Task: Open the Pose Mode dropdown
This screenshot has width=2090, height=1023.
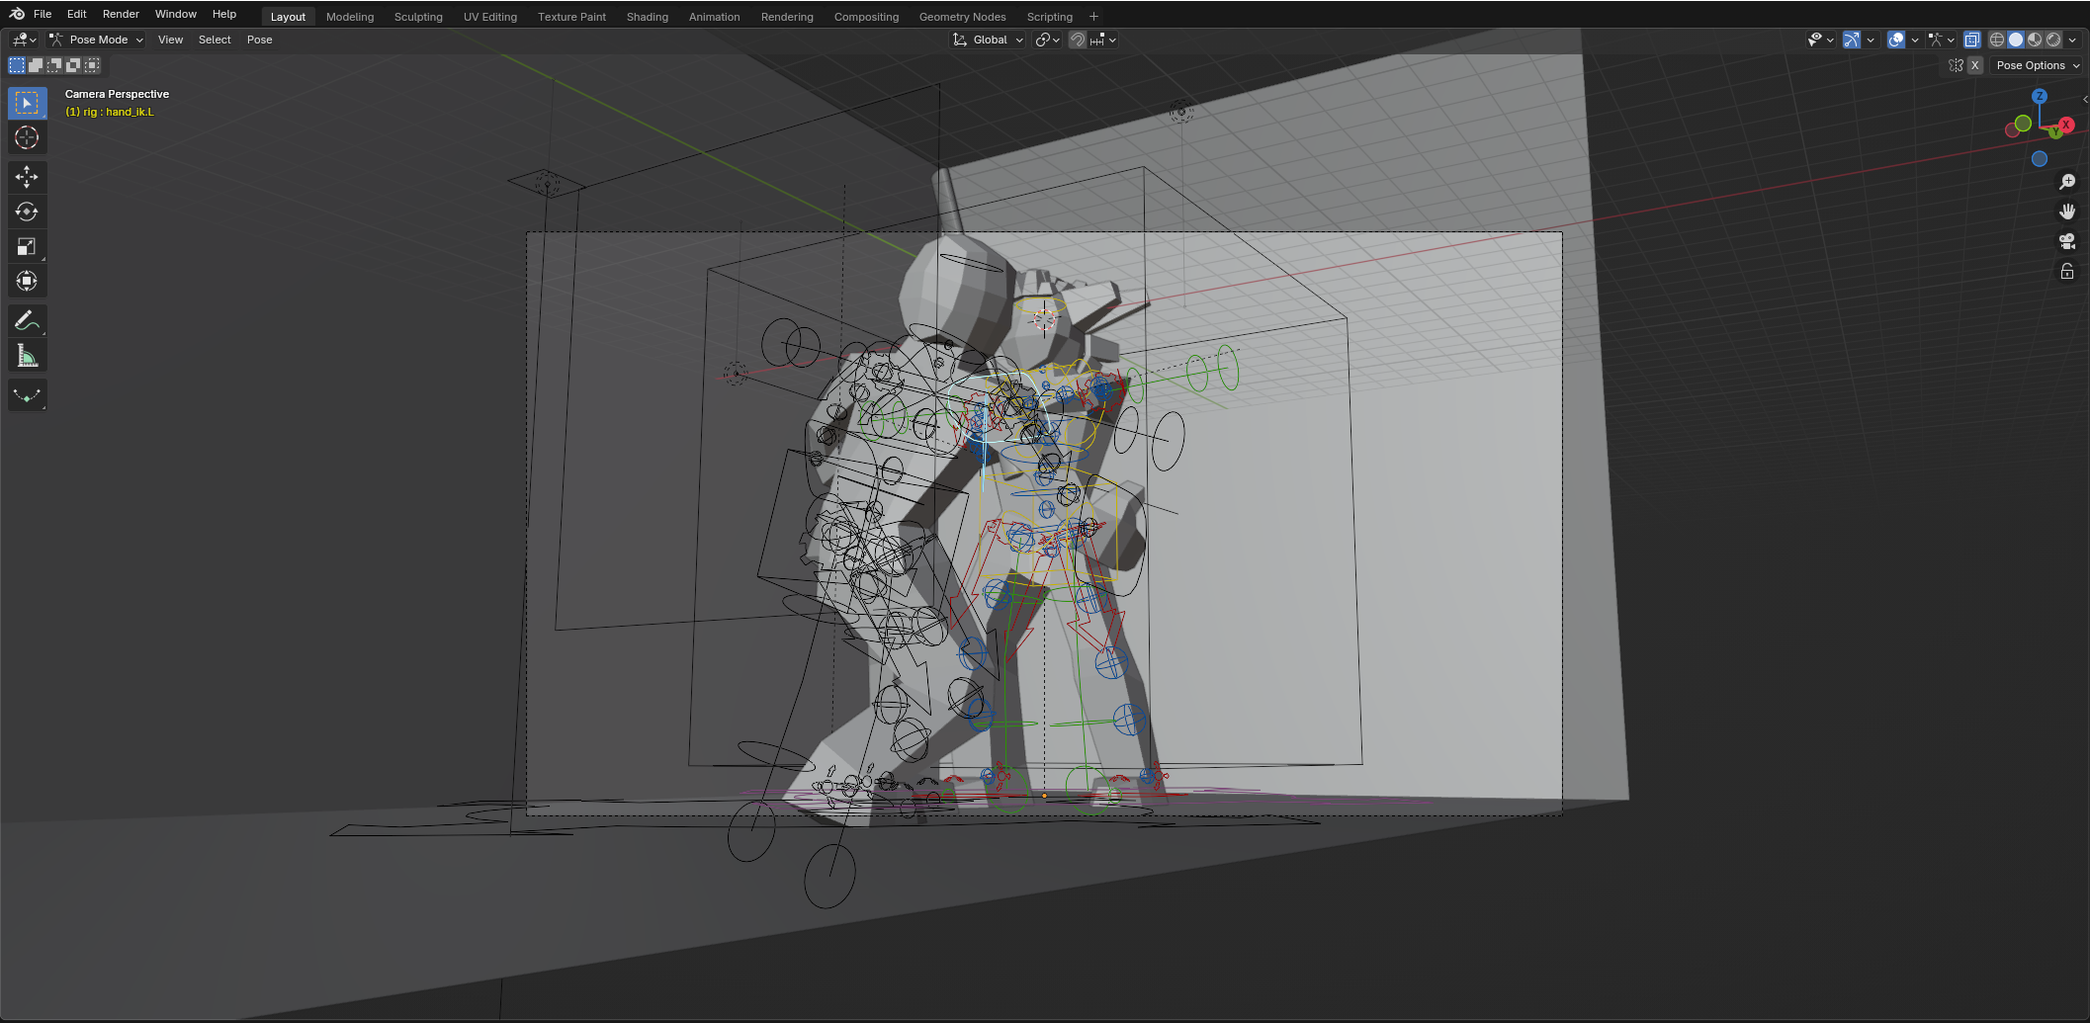Action: click(x=97, y=40)
